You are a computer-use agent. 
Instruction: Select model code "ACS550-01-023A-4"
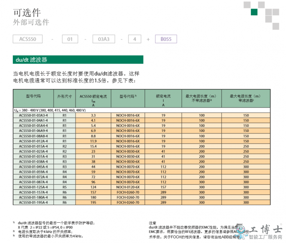(33, 152)
